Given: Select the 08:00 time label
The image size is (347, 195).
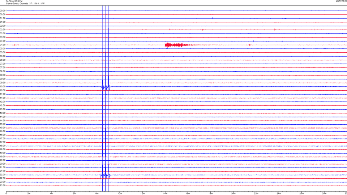Looking at the screenshot, I should 3,71.
